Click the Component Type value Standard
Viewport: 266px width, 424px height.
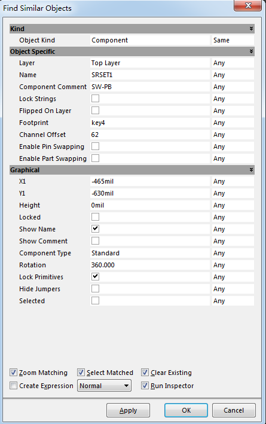tap(150, 253)
